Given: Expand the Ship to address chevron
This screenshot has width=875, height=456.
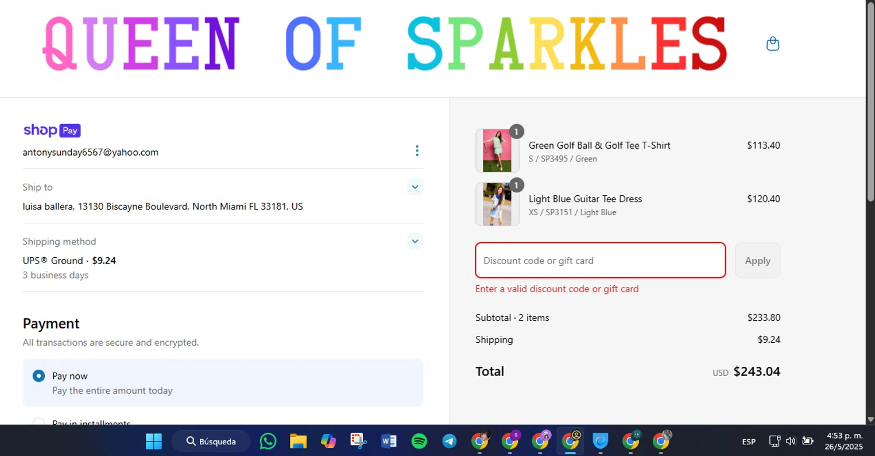Looking at the screenshot, I should click(415, 187).
